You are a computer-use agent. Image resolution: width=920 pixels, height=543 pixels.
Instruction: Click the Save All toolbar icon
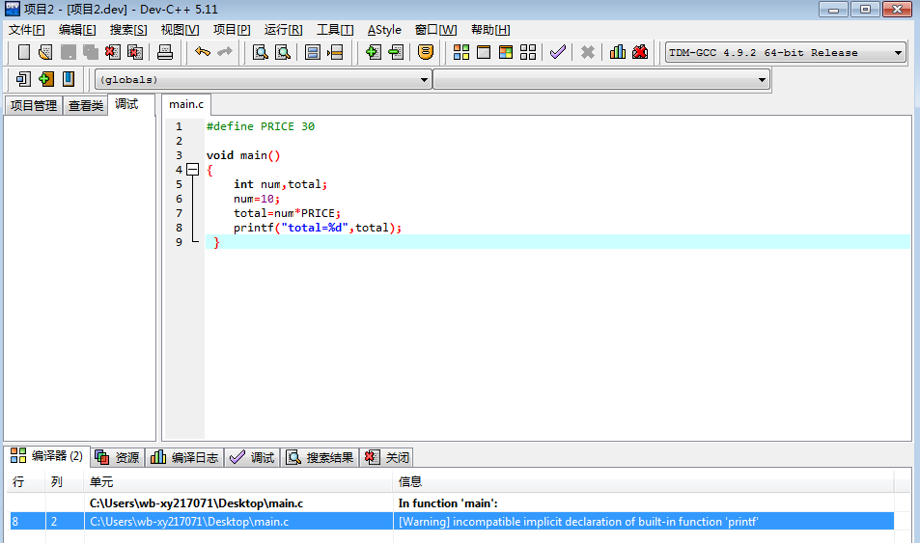(91, 52)
